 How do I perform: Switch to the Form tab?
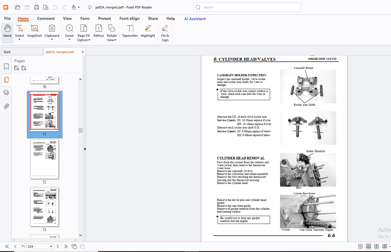click(x=85, y=18)
